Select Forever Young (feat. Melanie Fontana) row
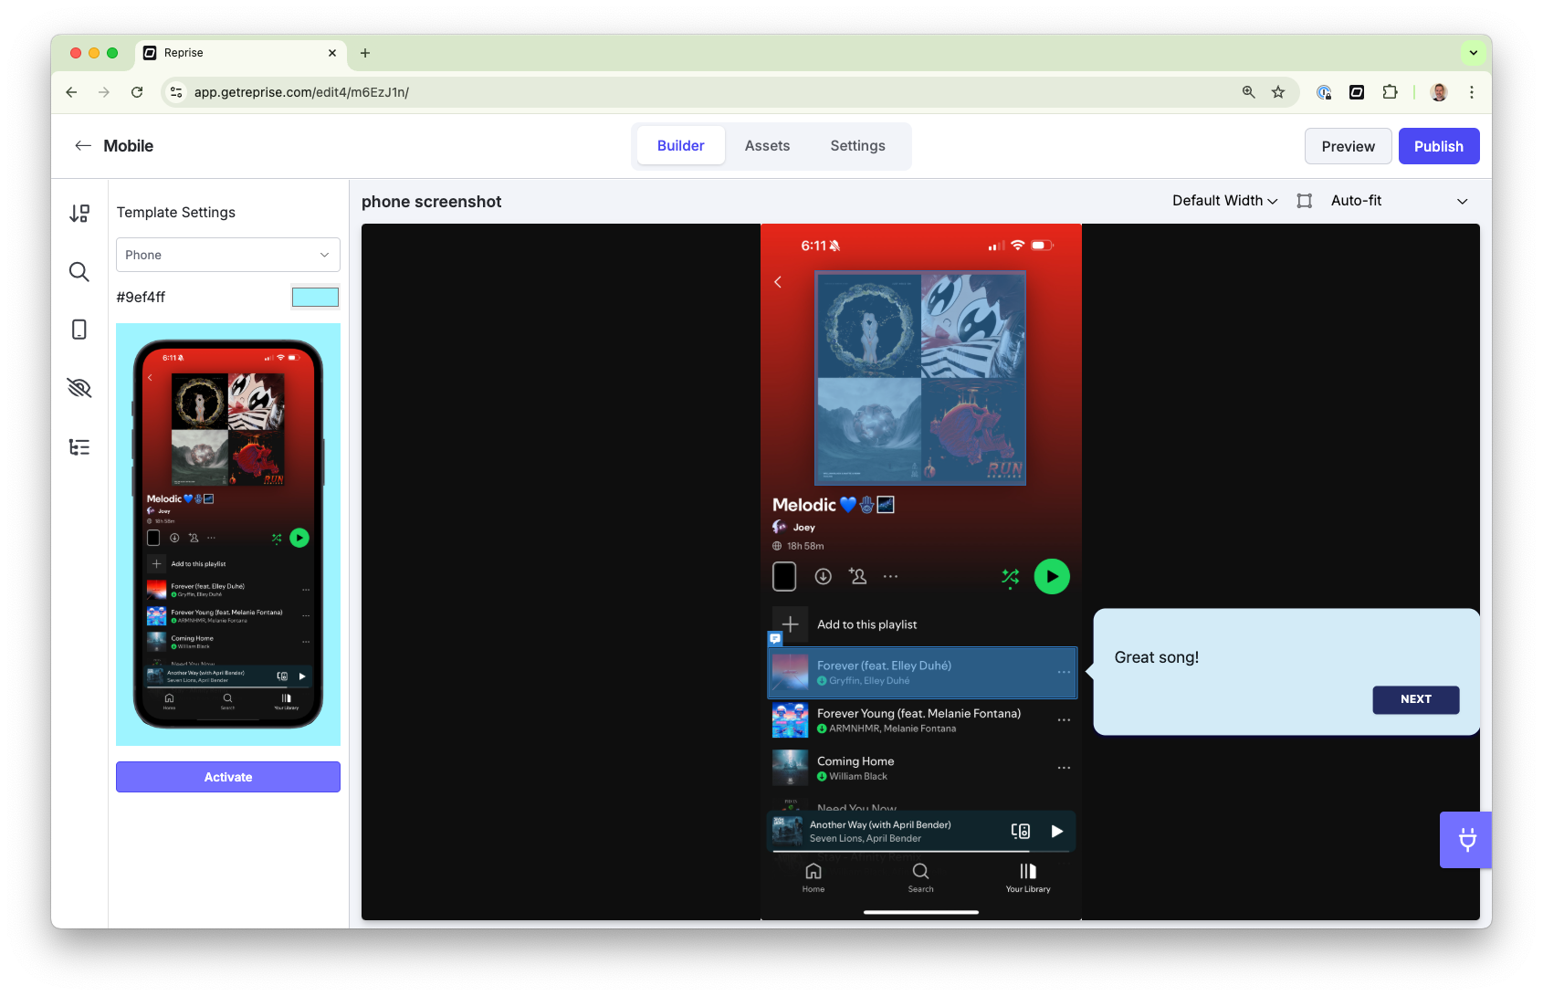The width and height of the screenshot is (1543, 996). click(x=922, y=720)
